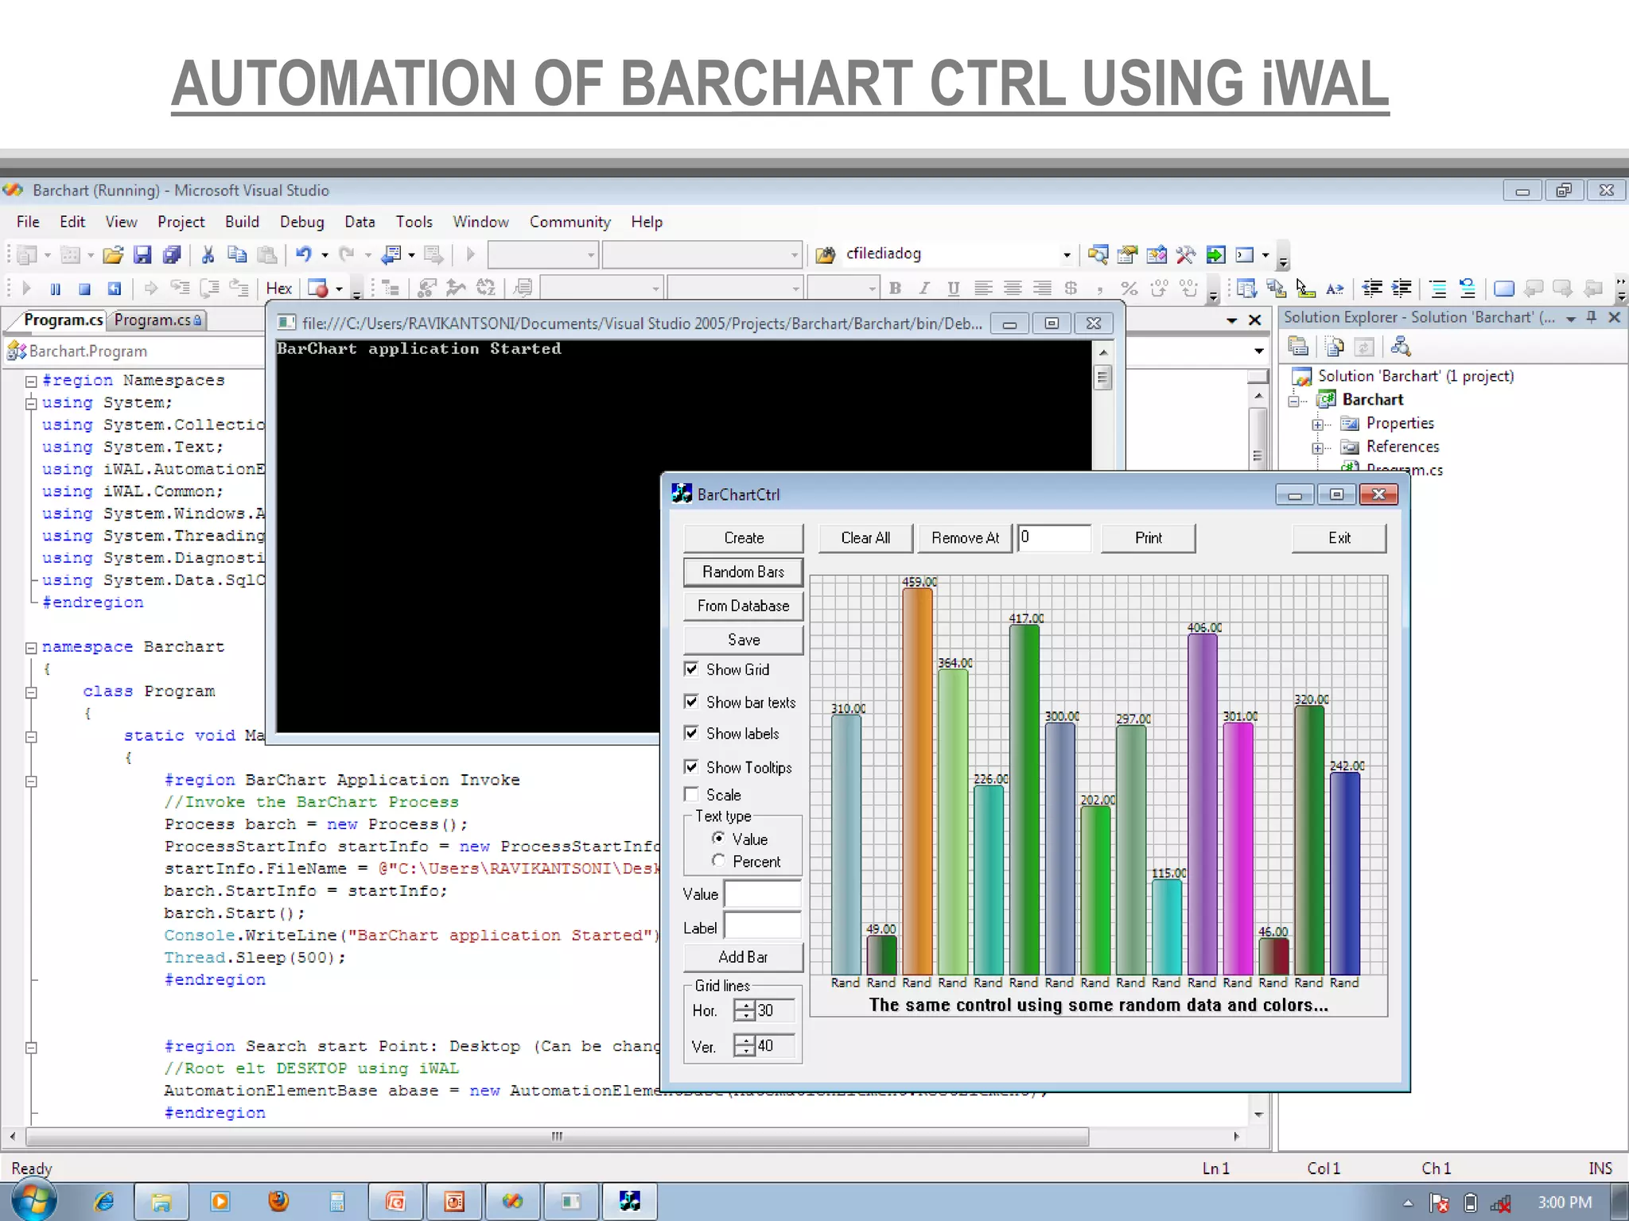Screen dimensions: 1629x1221
Task: Click the code editor horizontal scrollbar
Action: (624, 1137)
